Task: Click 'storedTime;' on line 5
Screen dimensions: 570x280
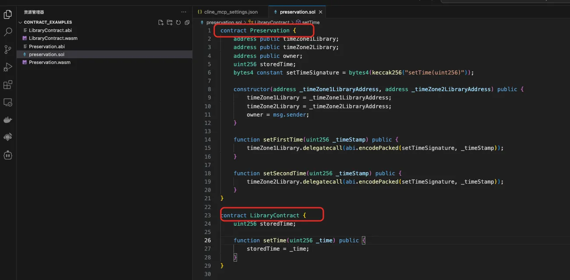Action: (278, 64)
